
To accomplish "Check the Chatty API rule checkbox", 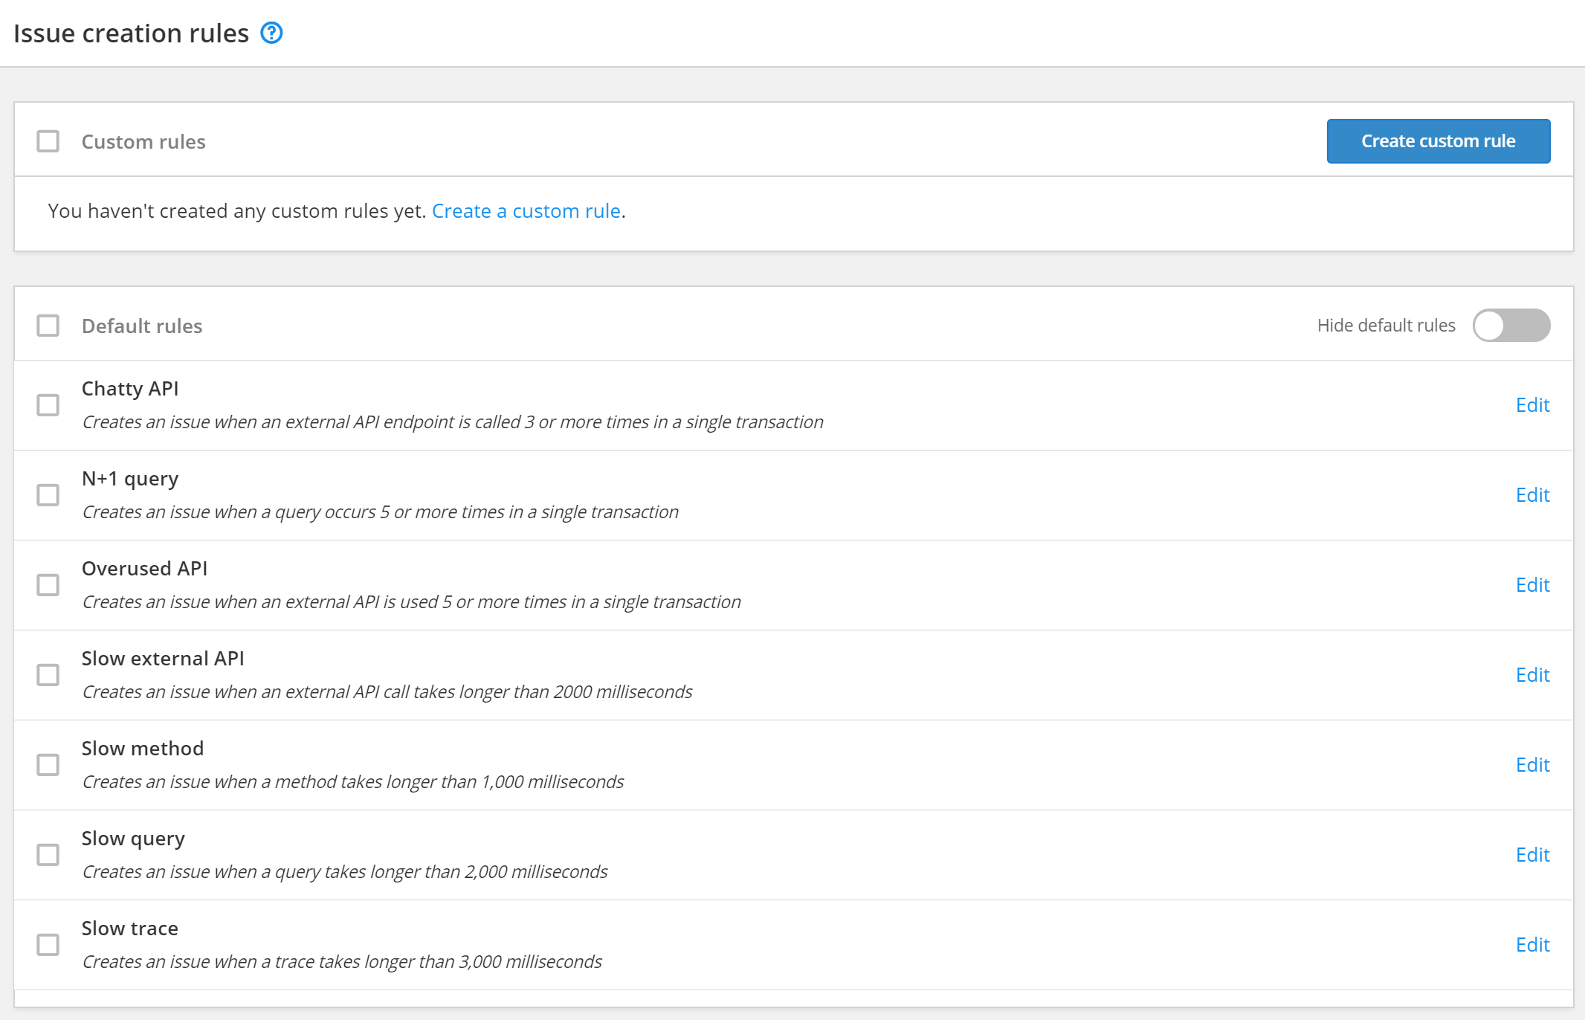I will tap(48, 405).
